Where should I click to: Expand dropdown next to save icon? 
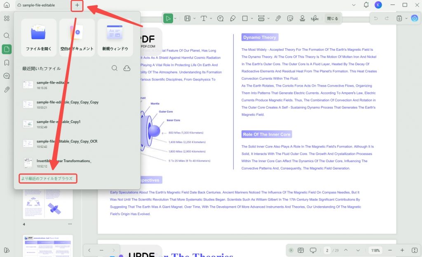point(406,18)
